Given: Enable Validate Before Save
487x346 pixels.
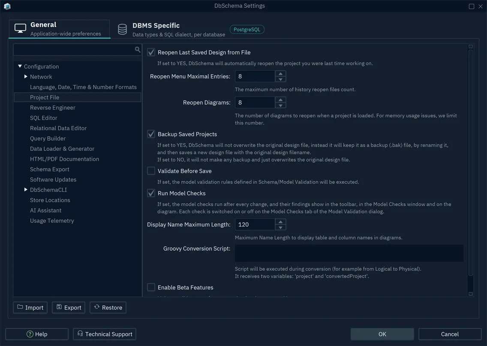Looking at the screenshot, I should click(x=151, y=171).
